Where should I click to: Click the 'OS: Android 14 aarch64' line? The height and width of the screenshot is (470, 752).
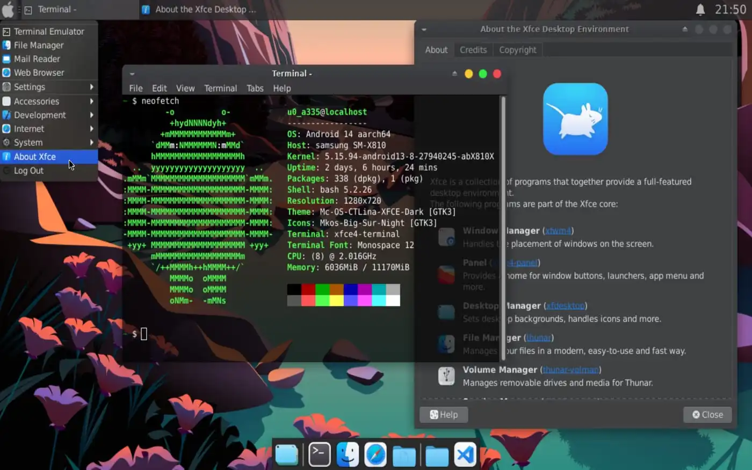tap(339, 134)
